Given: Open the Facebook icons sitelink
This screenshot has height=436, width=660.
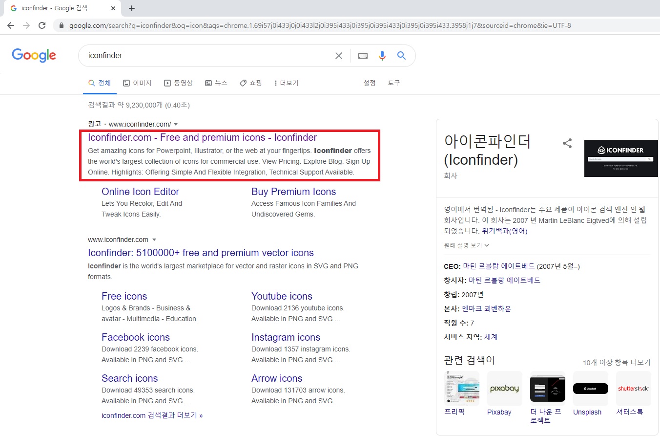Looking at the screenshot, I should (136, 337).
